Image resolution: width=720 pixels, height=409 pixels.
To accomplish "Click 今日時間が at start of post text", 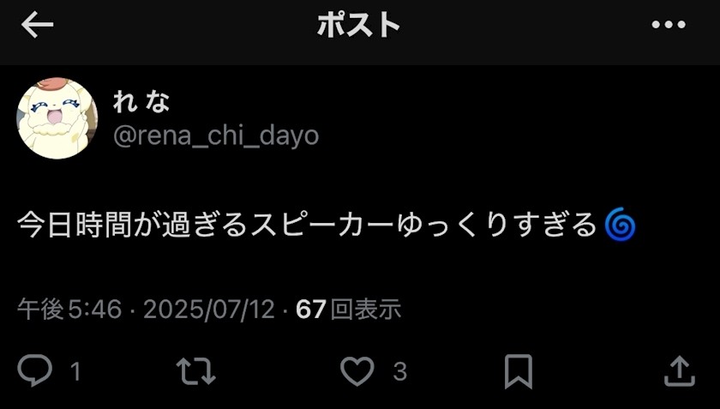I will coord(89,225).
